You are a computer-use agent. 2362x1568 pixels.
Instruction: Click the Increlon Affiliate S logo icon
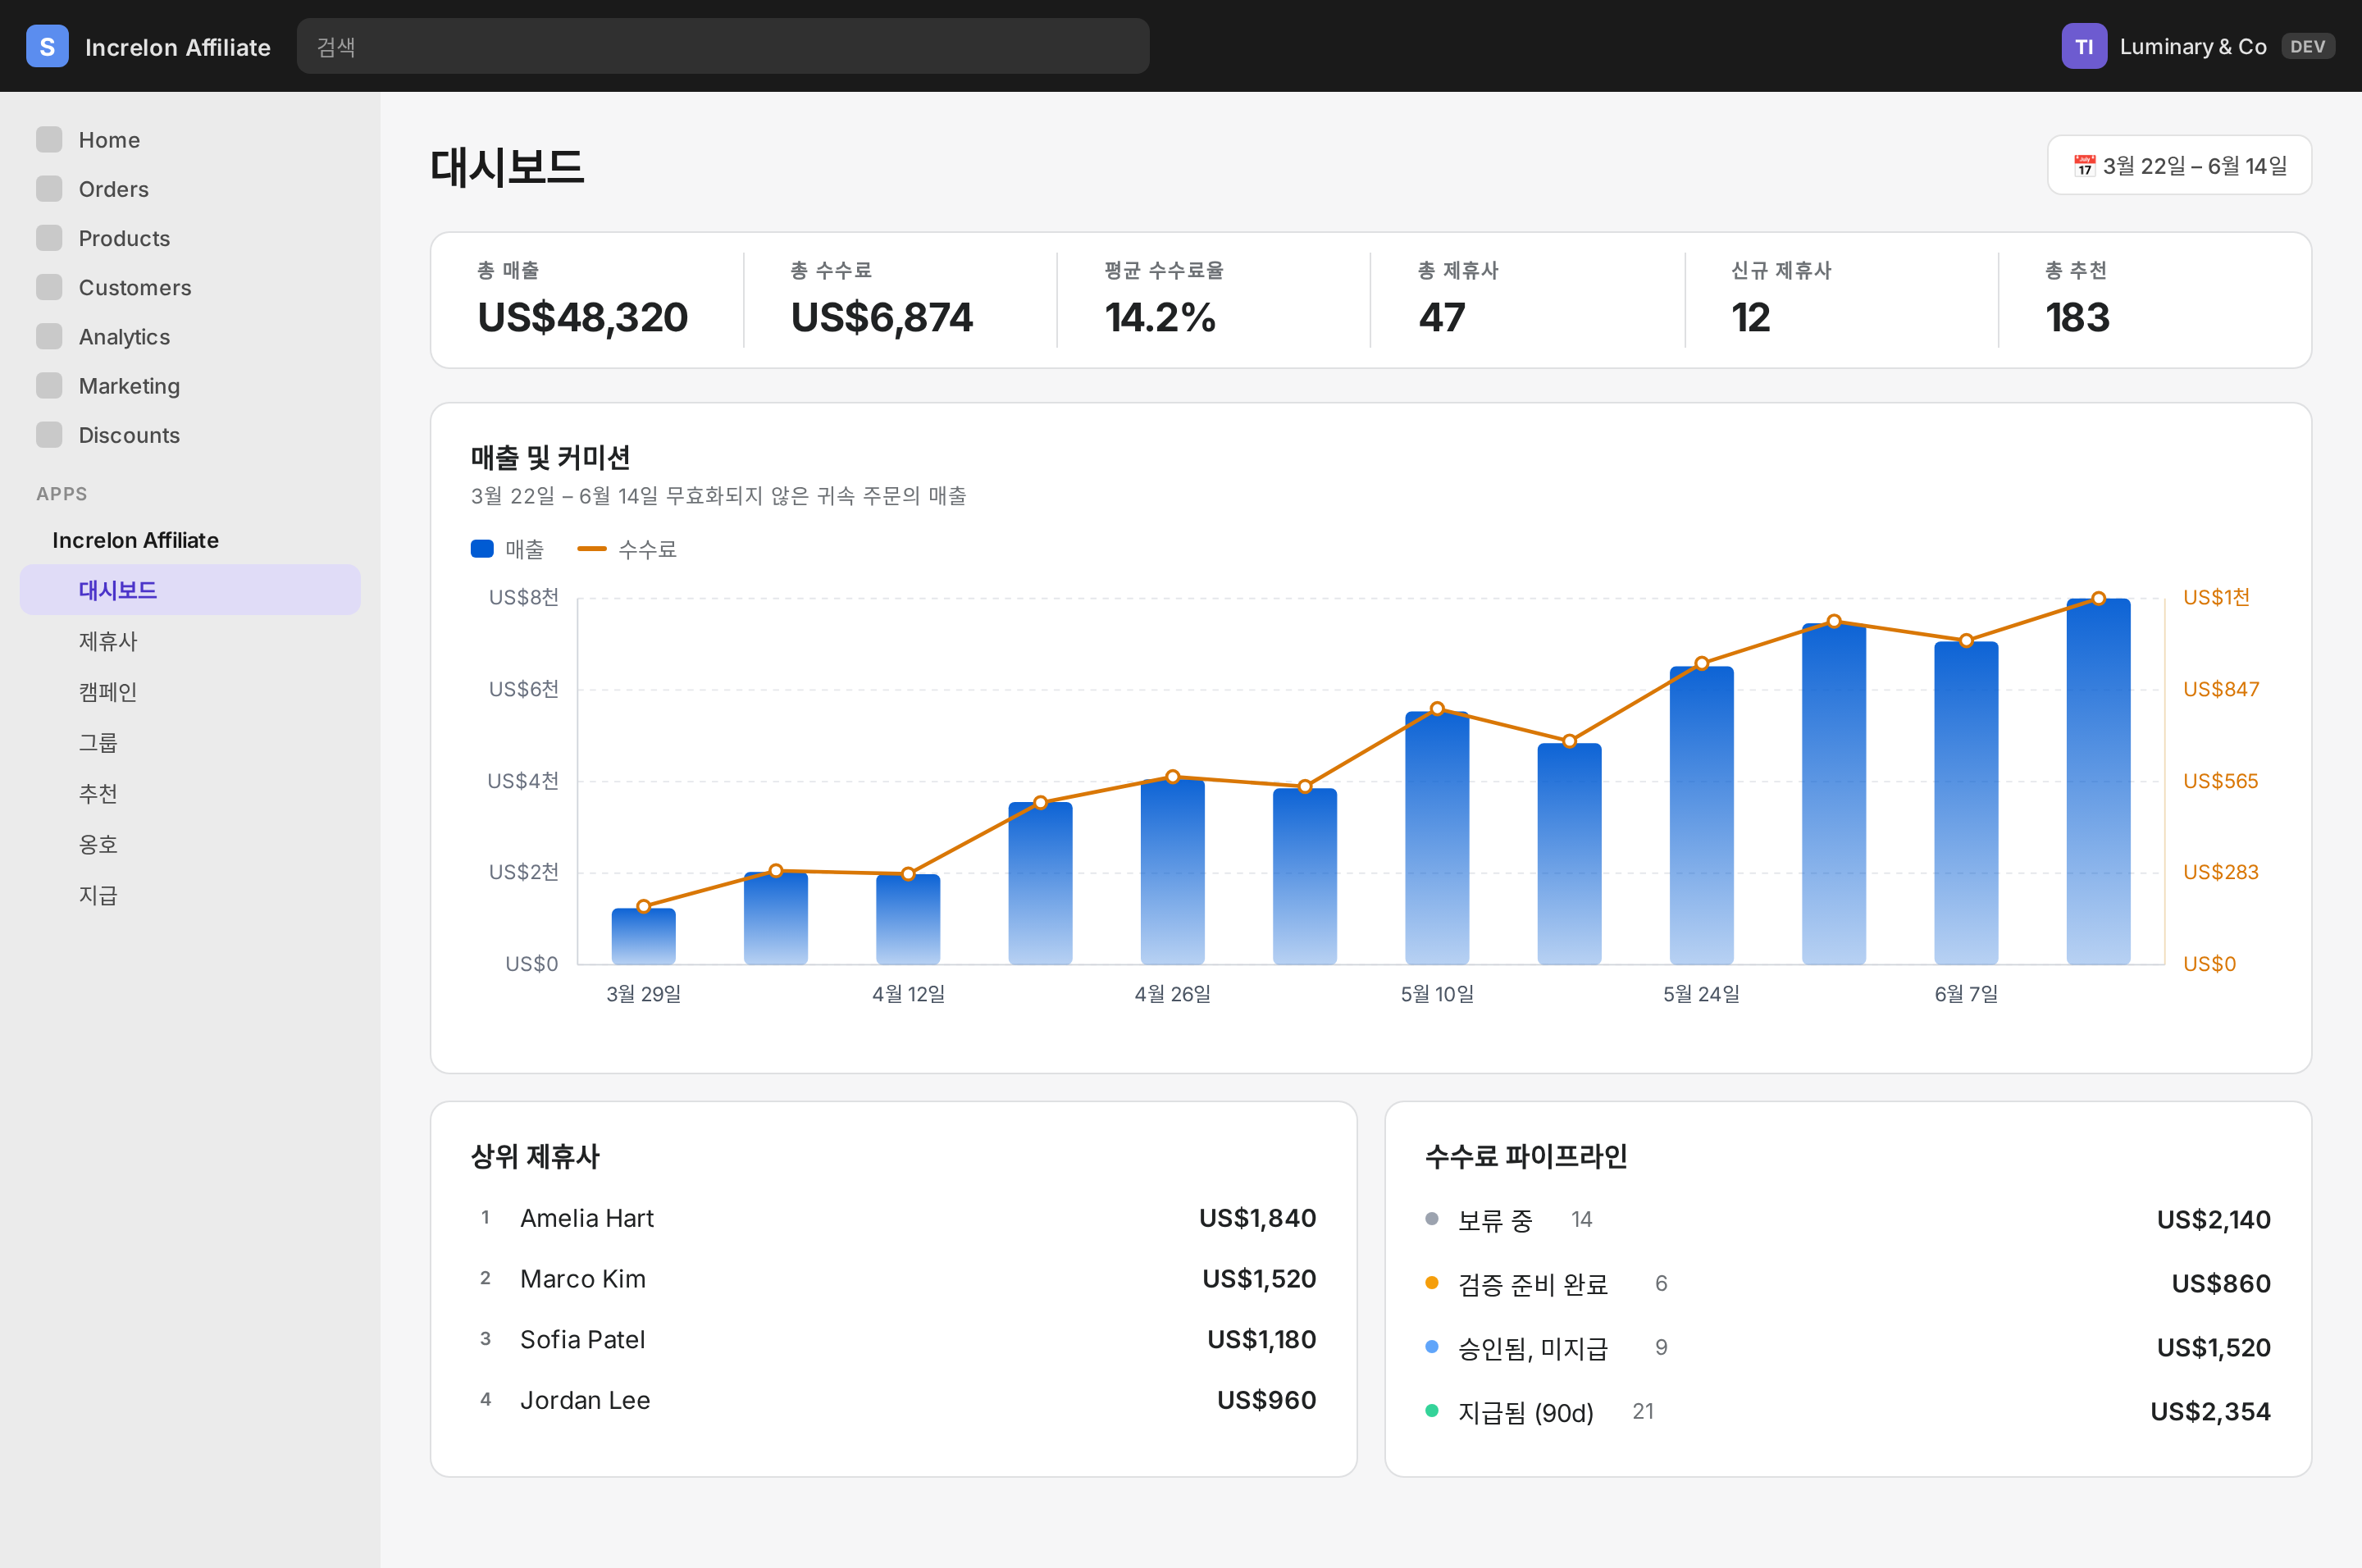47,46
